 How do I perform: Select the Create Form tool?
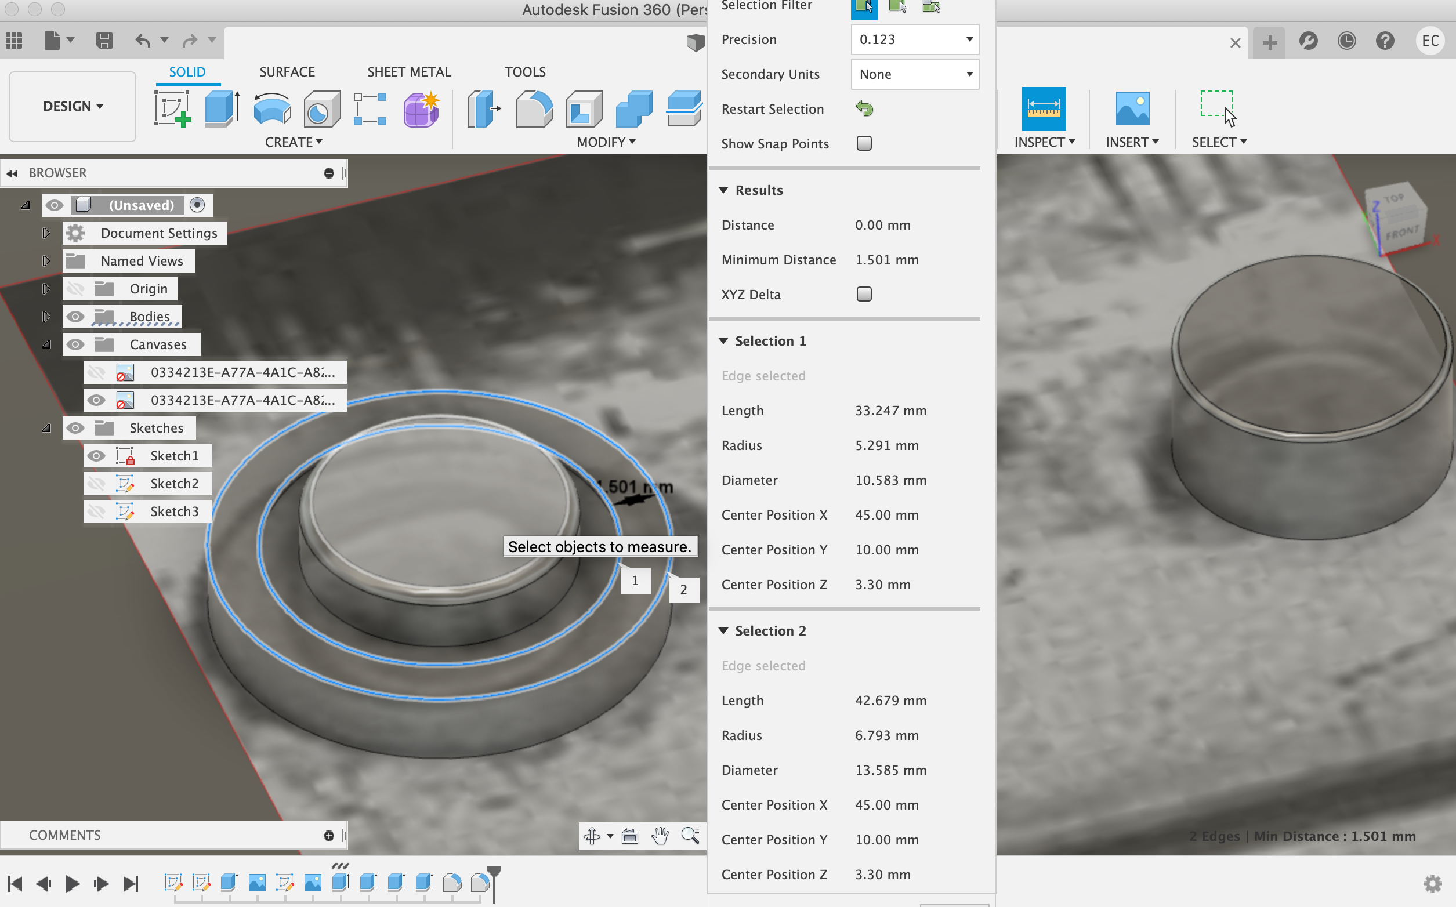[x=421, y=108]
